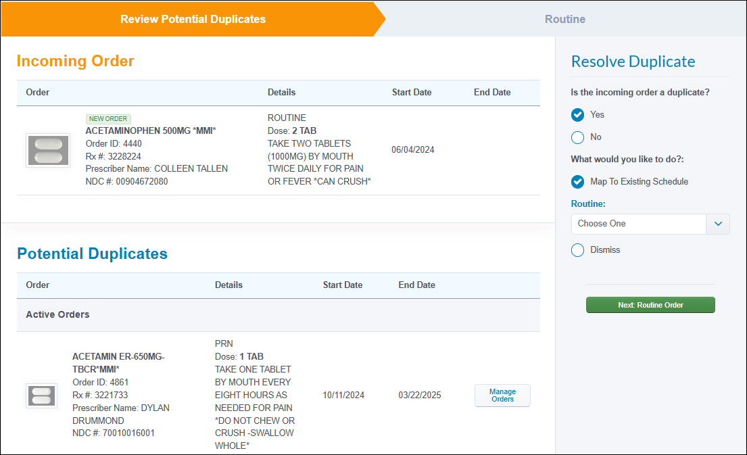Click duplicate start date 10/11/2024
Image resolution: width=747 pixels, height=455 pixels.
(343, 395)
